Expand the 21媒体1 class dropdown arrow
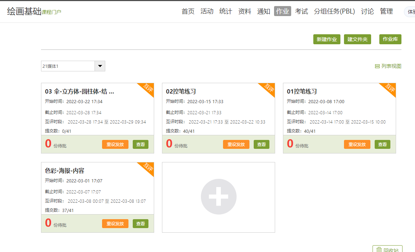 pyautogui.click(x=100, y=66)
